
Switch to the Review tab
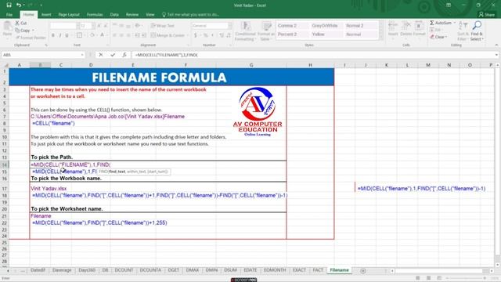pyautogui.click(x=132, y=15)
